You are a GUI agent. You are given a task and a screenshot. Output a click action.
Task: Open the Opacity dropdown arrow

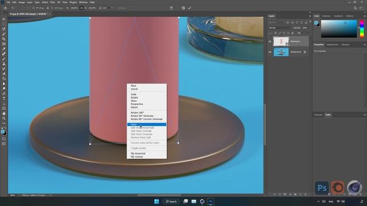tap(310, 28)
